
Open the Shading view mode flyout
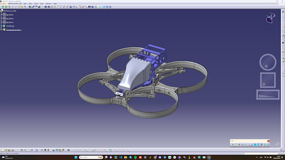[261, 145]
